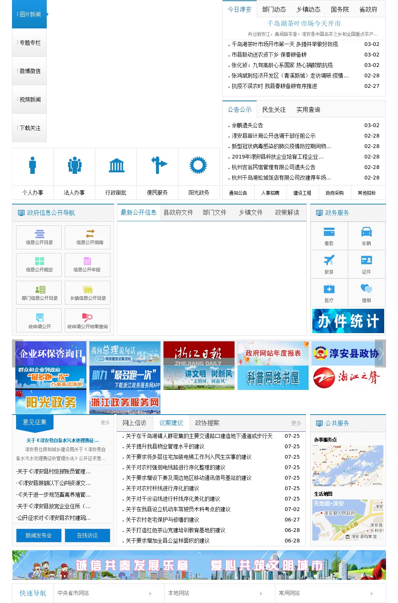This screenshot has height=603, width=398.
Task: Select the 微博微信 sidebar item
Action: pyautogui.click(x=29, y=71)
